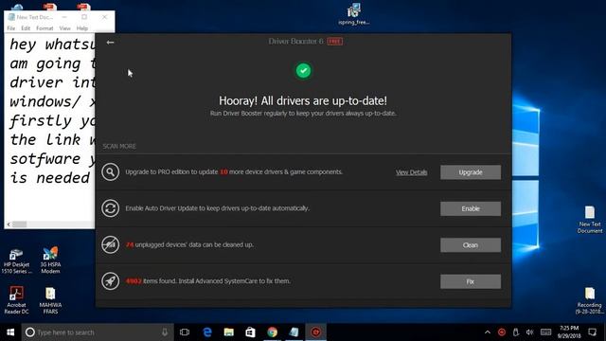
Task: Open File Explorer from taskbar
Action: [x=229, y=332]
